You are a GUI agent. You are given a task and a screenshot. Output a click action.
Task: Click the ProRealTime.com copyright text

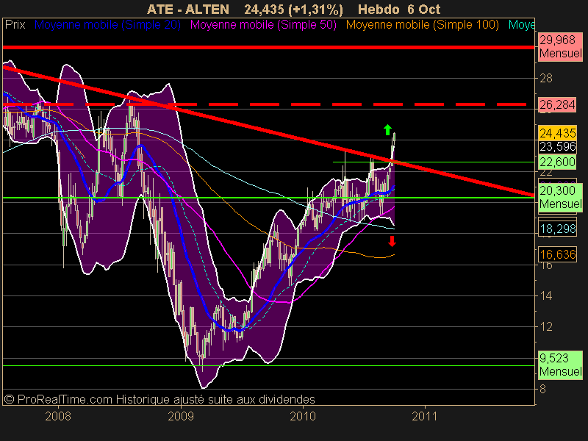[x=159, y=399]
